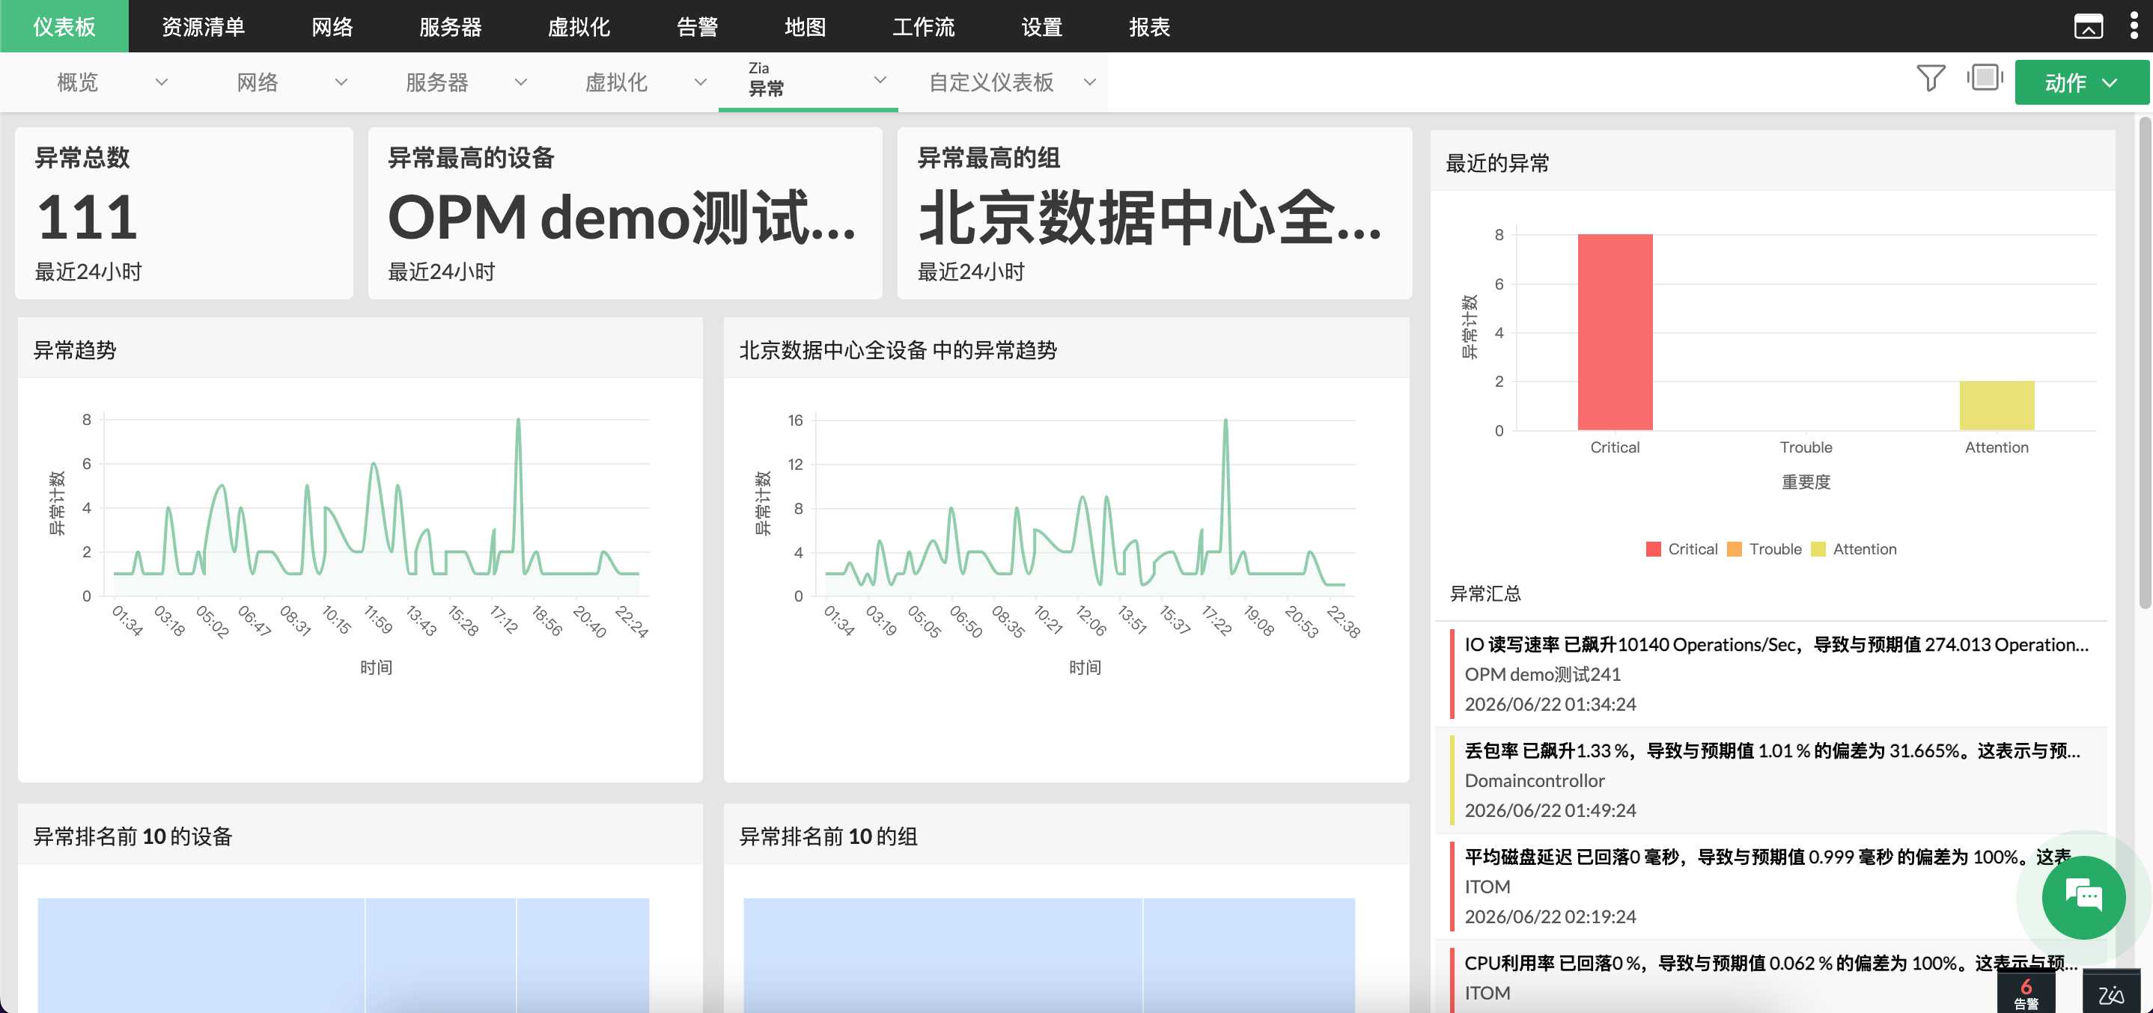This screenshot has width=2153, height=1013.
Task: Open the 服务器 top menu
Action: tap(451, 27)
